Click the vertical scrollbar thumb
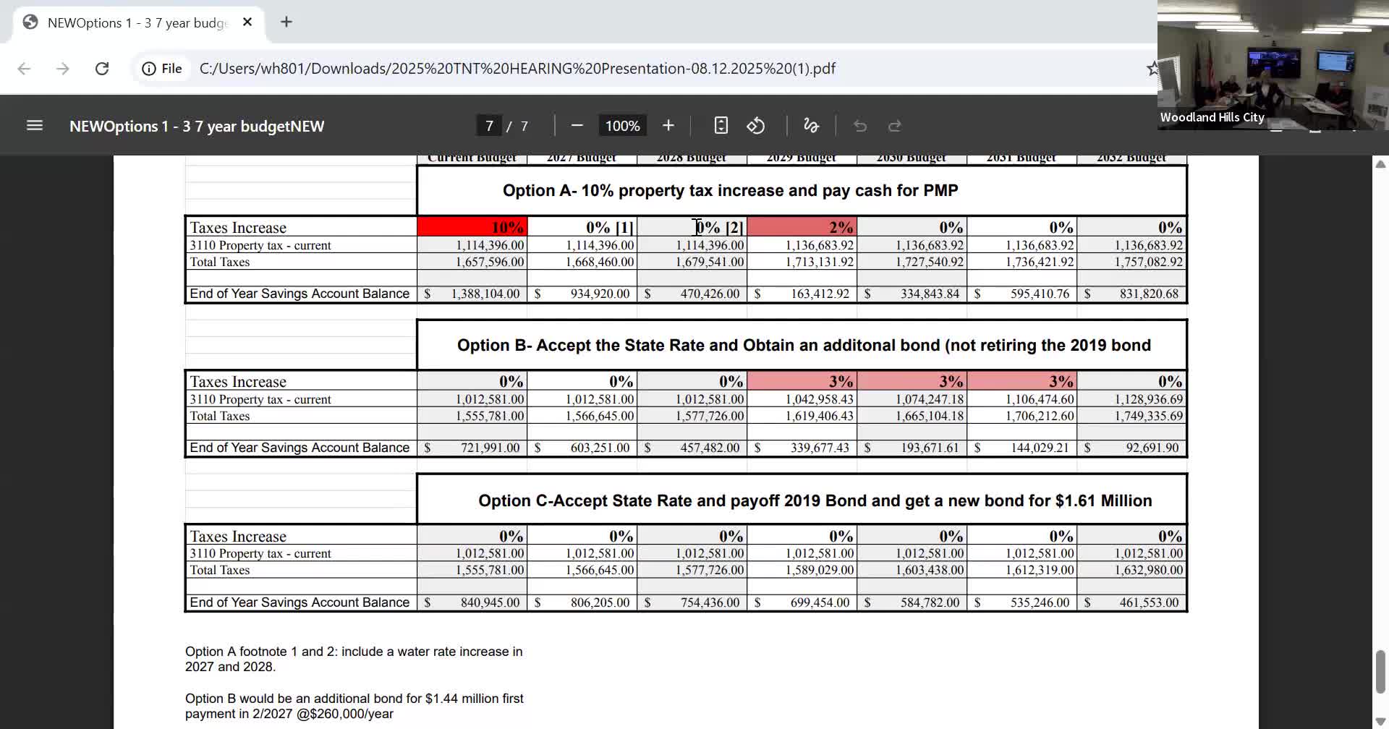The height and width of the screenshot is (729, 1389). coord(1380,671)
